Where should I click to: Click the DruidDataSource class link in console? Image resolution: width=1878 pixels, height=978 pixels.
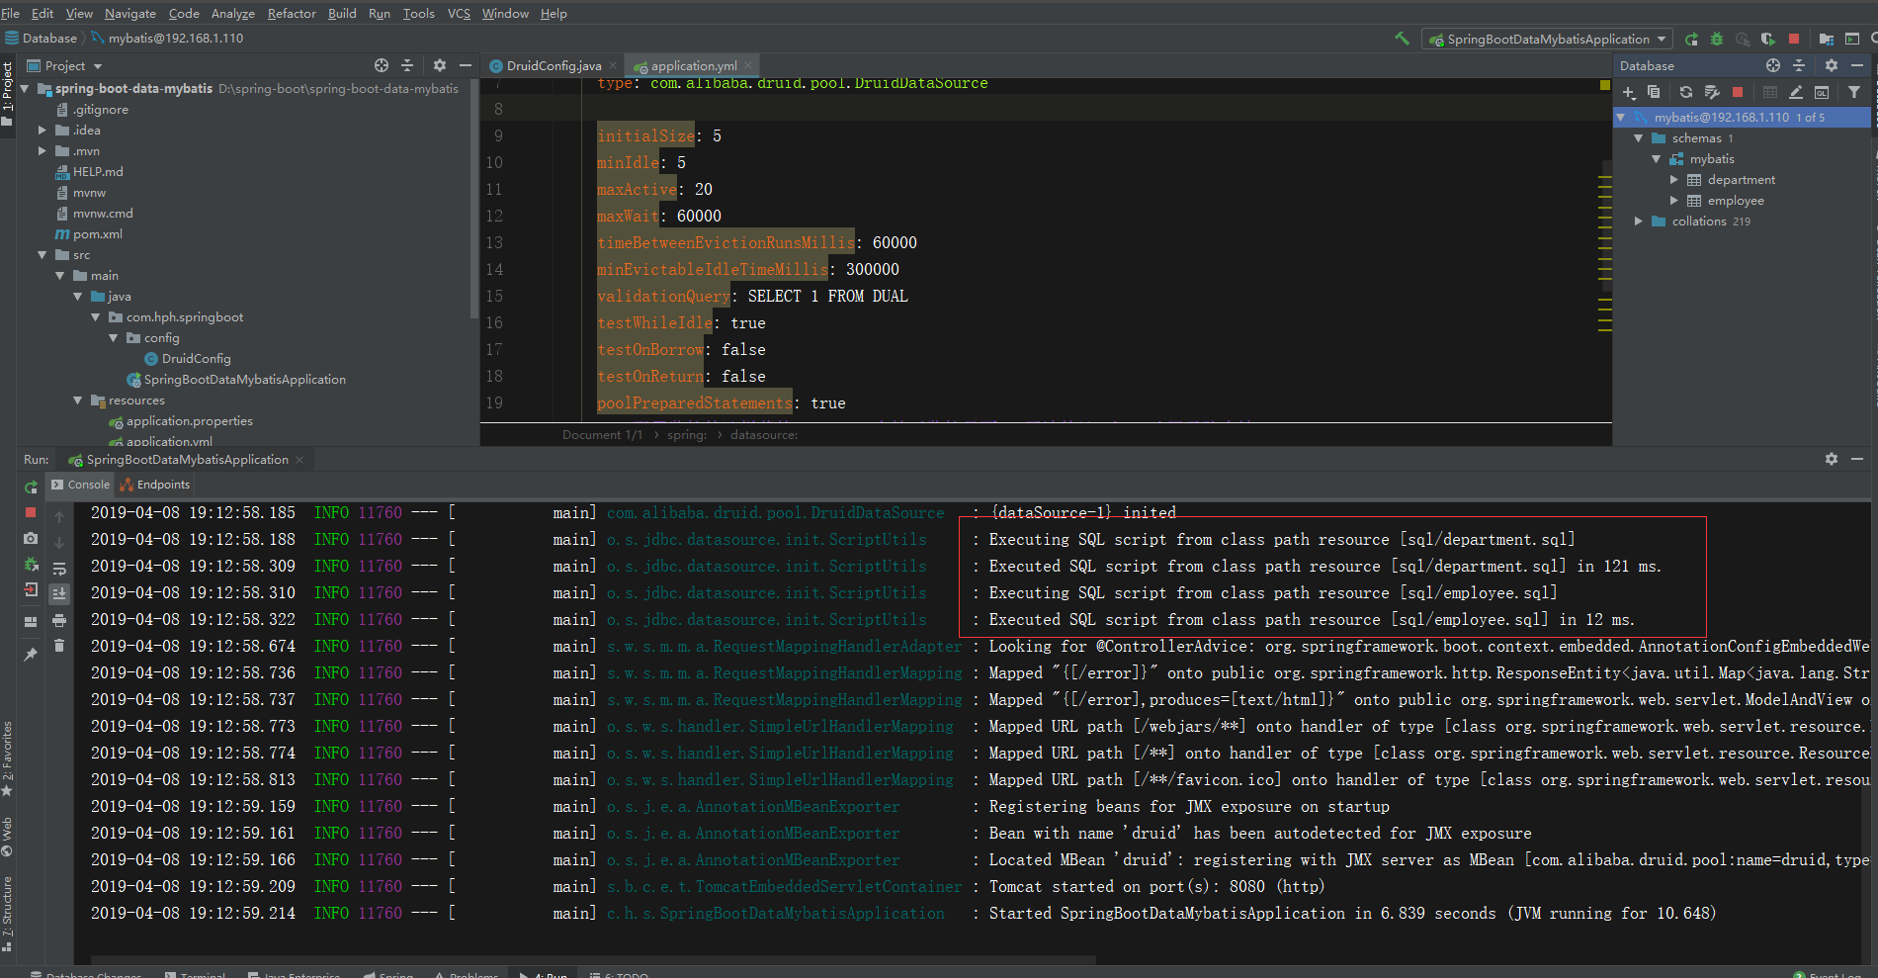(x=775, y=512)
